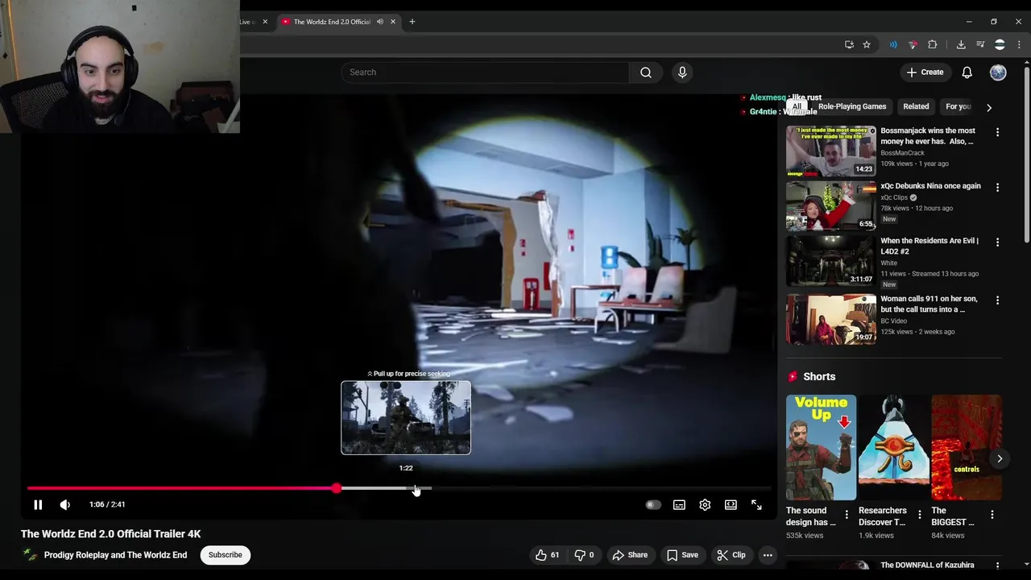
Task: Open the media controls toolbar icon
Action: point(980,44)
